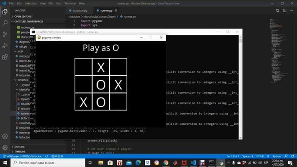Open the Terminal menu
This screenshot has width=297, height=167.
coord(70,3)
